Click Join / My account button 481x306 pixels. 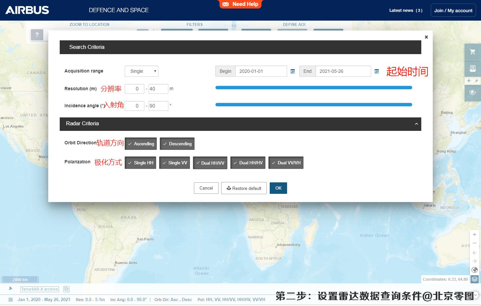pyautogui.click(x=453, y=10)
